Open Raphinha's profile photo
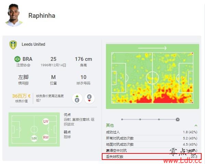Viewport: 205px width, 164px height. 13,15
